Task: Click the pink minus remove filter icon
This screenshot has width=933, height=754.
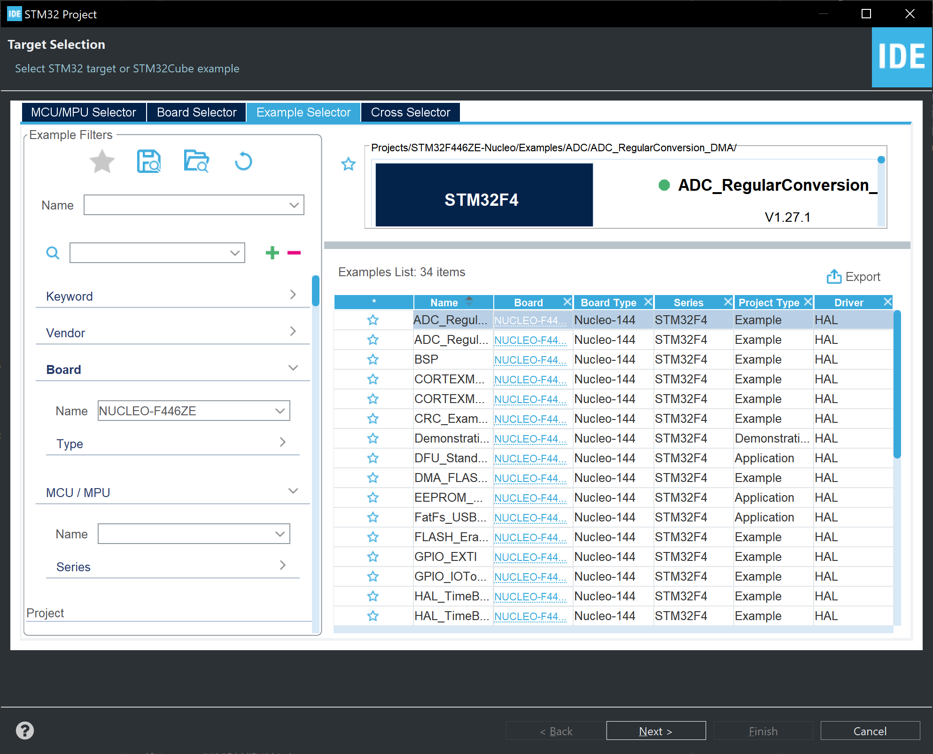Action: [x=294, y=253]
